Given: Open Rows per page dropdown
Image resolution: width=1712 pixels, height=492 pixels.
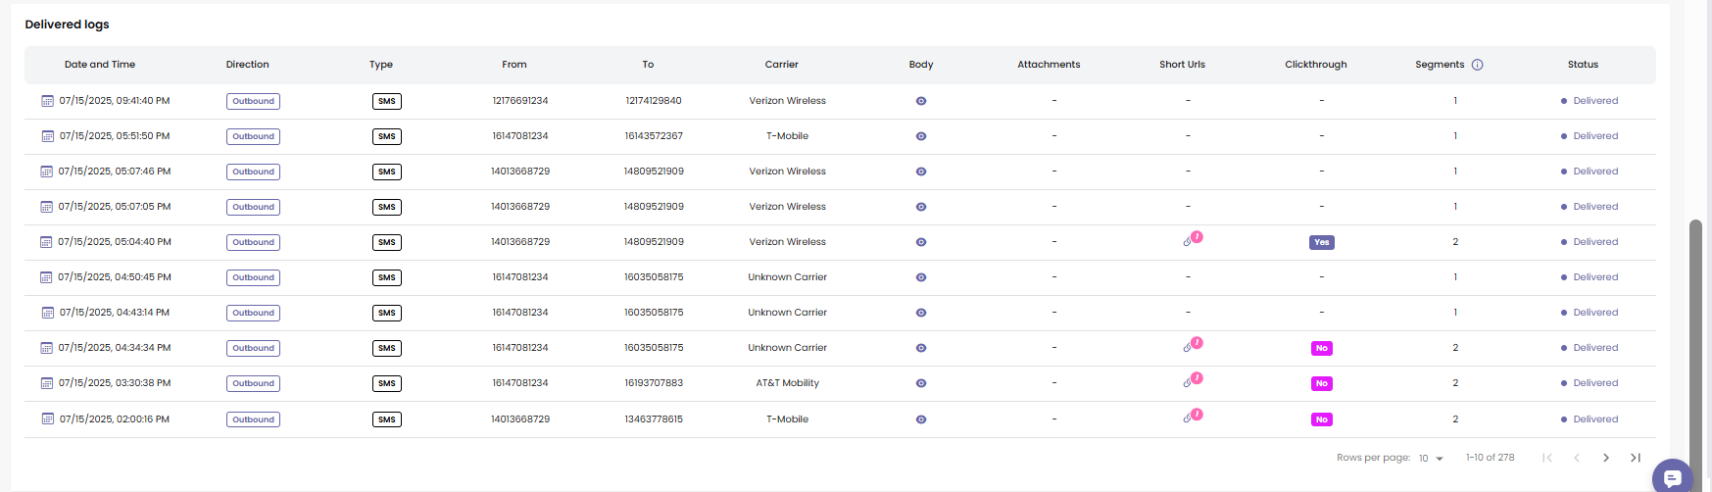Looking at the screenshot, I should tap(1431, 459).
